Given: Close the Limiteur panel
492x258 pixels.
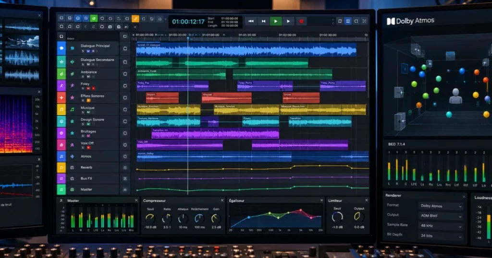Looking at the screenshot, I should (x=367, y=200).
